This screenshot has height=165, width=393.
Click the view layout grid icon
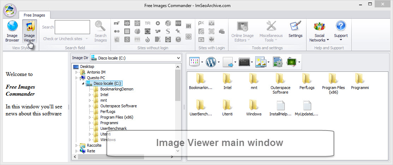[x=195, y=62]
